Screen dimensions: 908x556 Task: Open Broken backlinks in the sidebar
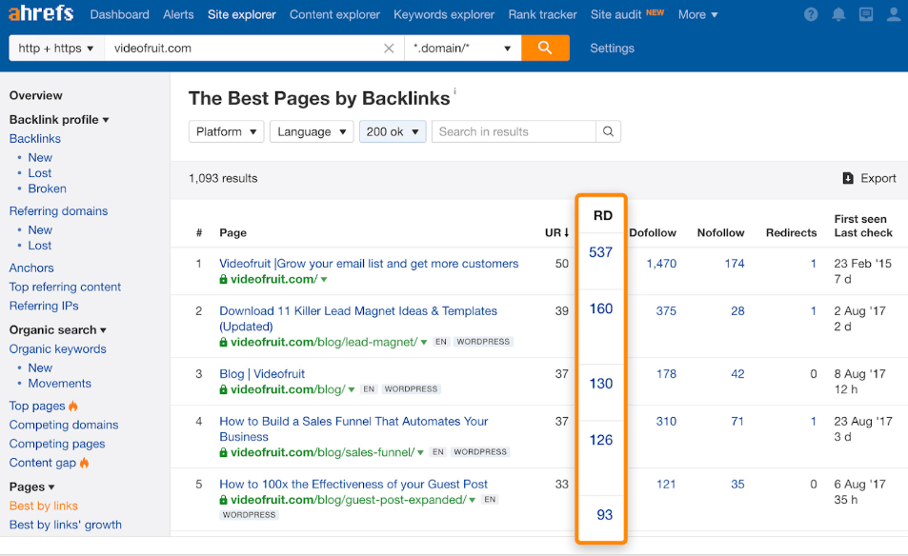point(47,189)
